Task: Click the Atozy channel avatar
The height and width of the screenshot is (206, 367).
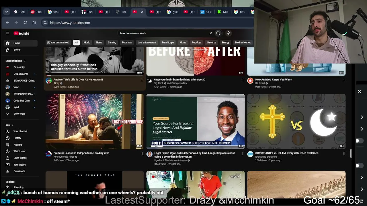Action: coord(49,81)
